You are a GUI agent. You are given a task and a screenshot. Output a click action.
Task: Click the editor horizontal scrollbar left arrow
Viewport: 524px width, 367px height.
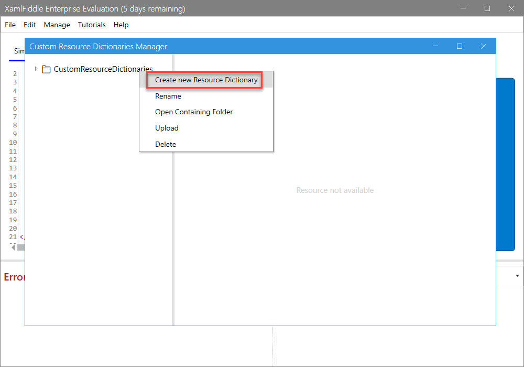click(13, 247)
